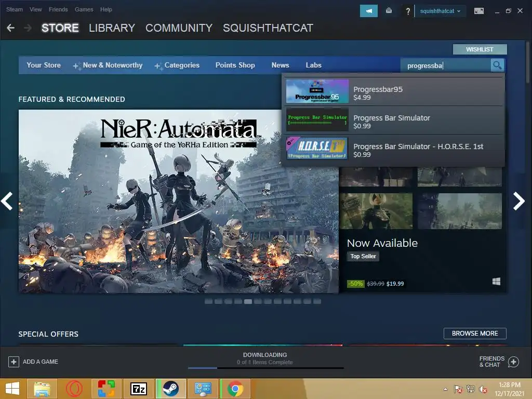The image size is (532, 399).
Task: Click the 2B character screenshot thumbnail
Action: click(376, 211)
